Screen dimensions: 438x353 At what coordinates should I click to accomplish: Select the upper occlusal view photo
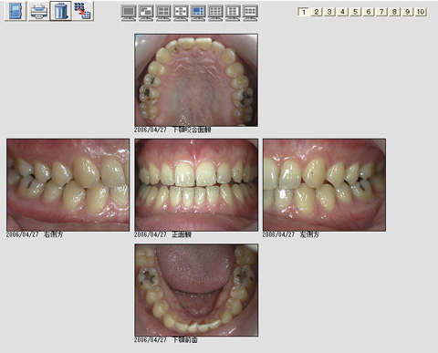196,80
